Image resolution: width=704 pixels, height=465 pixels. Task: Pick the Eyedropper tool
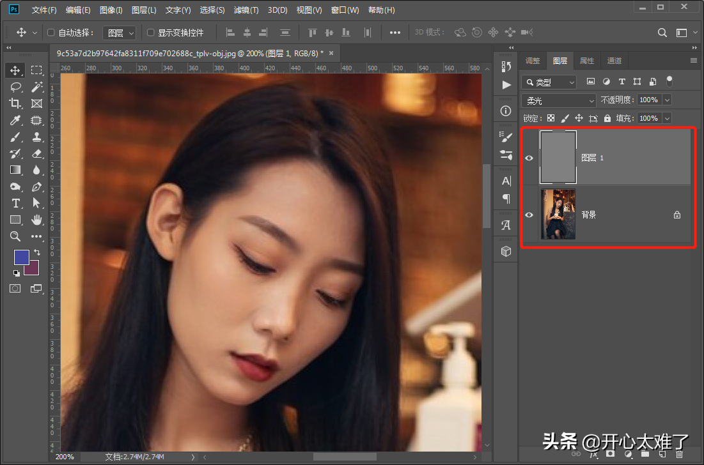(x=15, y=120)
